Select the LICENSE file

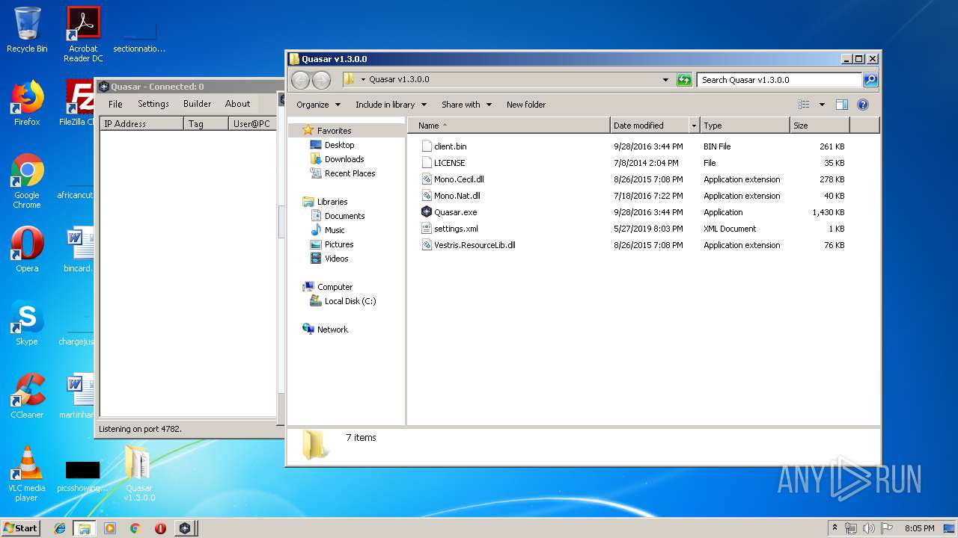click(x=449, y=163)
